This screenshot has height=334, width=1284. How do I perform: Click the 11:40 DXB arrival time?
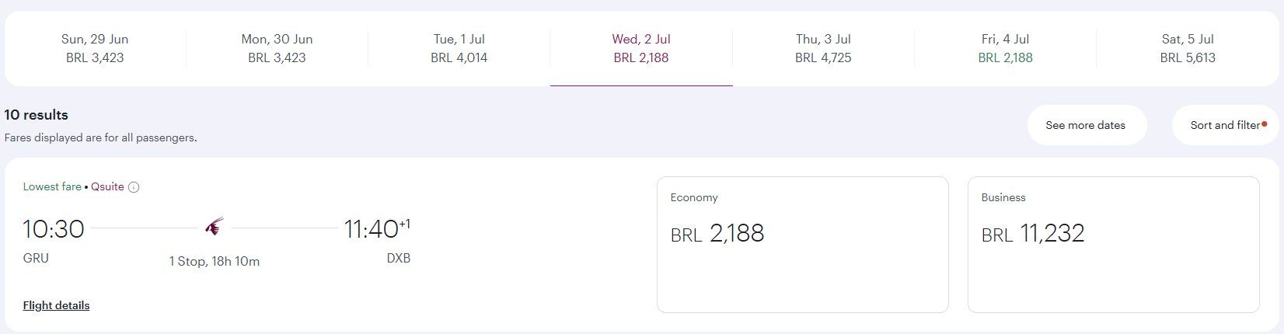pyautogui.click(x=372, y=229)
